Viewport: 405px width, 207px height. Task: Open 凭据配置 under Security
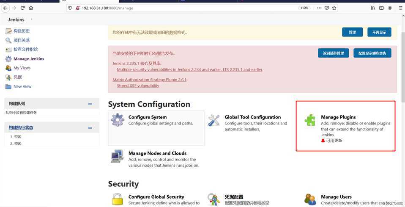pos(234,197)
